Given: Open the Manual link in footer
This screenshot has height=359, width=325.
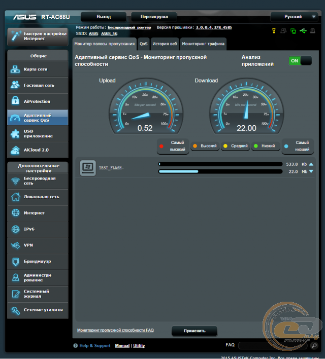Looking at the screenshot, I should [122, 346].
